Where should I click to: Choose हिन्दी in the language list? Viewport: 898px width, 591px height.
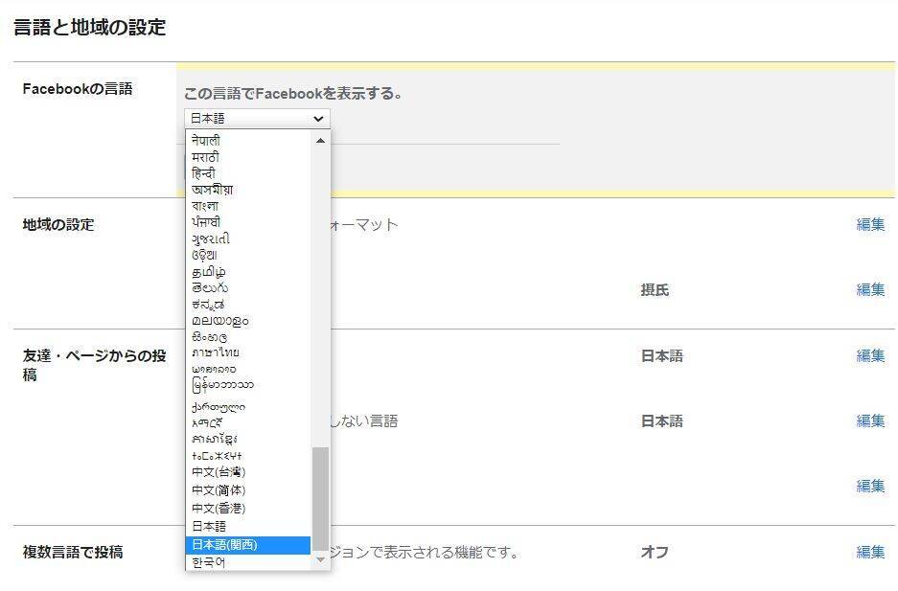click(248, 173)
